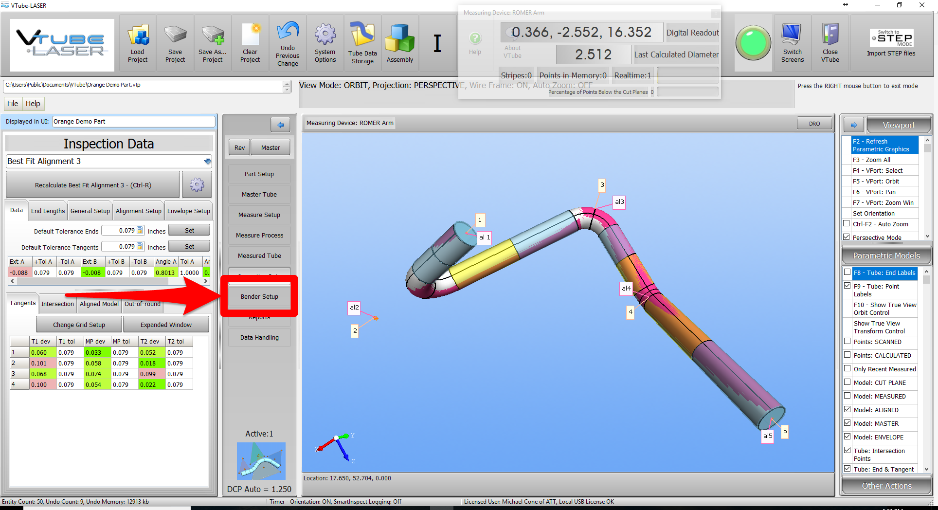
Task: Click project path field spinner arrows
Action: tap(287, 87)
